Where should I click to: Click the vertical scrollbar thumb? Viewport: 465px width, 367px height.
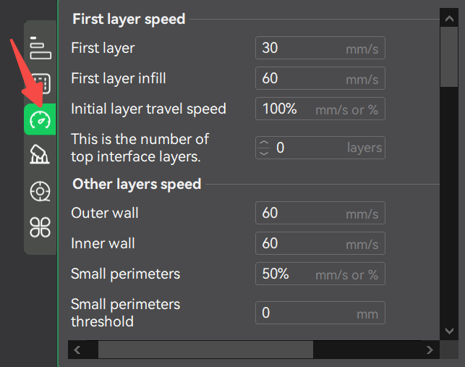tap(448, 56)
